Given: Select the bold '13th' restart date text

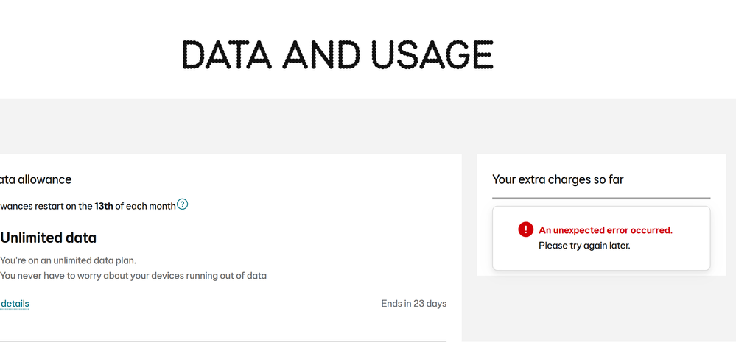Looking at the screenshot, I should tap(104, 206).
